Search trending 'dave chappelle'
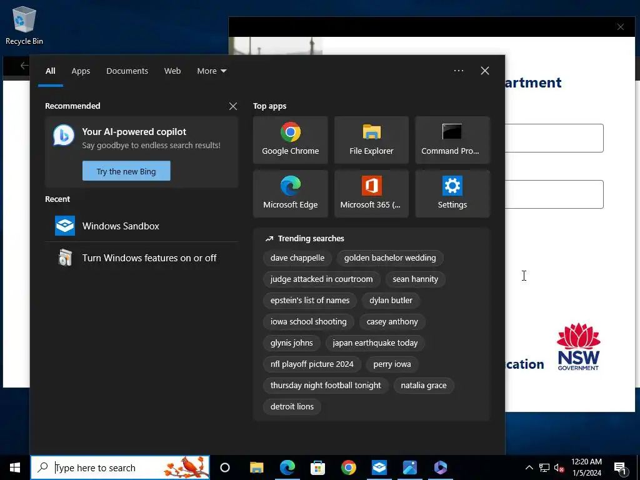The image size is (640, 480). pos(297,258)
